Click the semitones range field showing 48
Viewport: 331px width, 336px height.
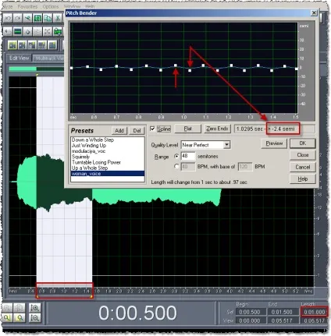188,156
